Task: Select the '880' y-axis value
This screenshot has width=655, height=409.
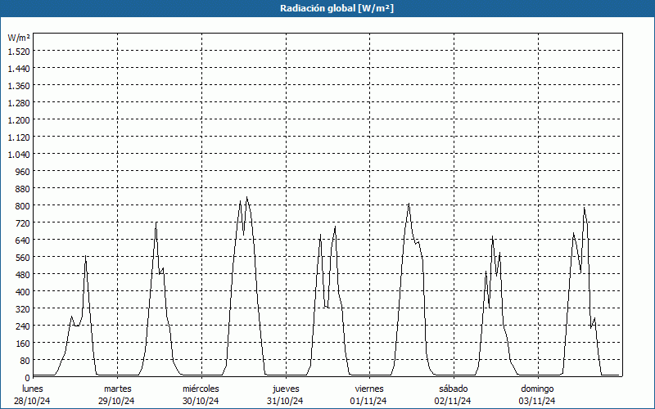Action: [23, 189]
